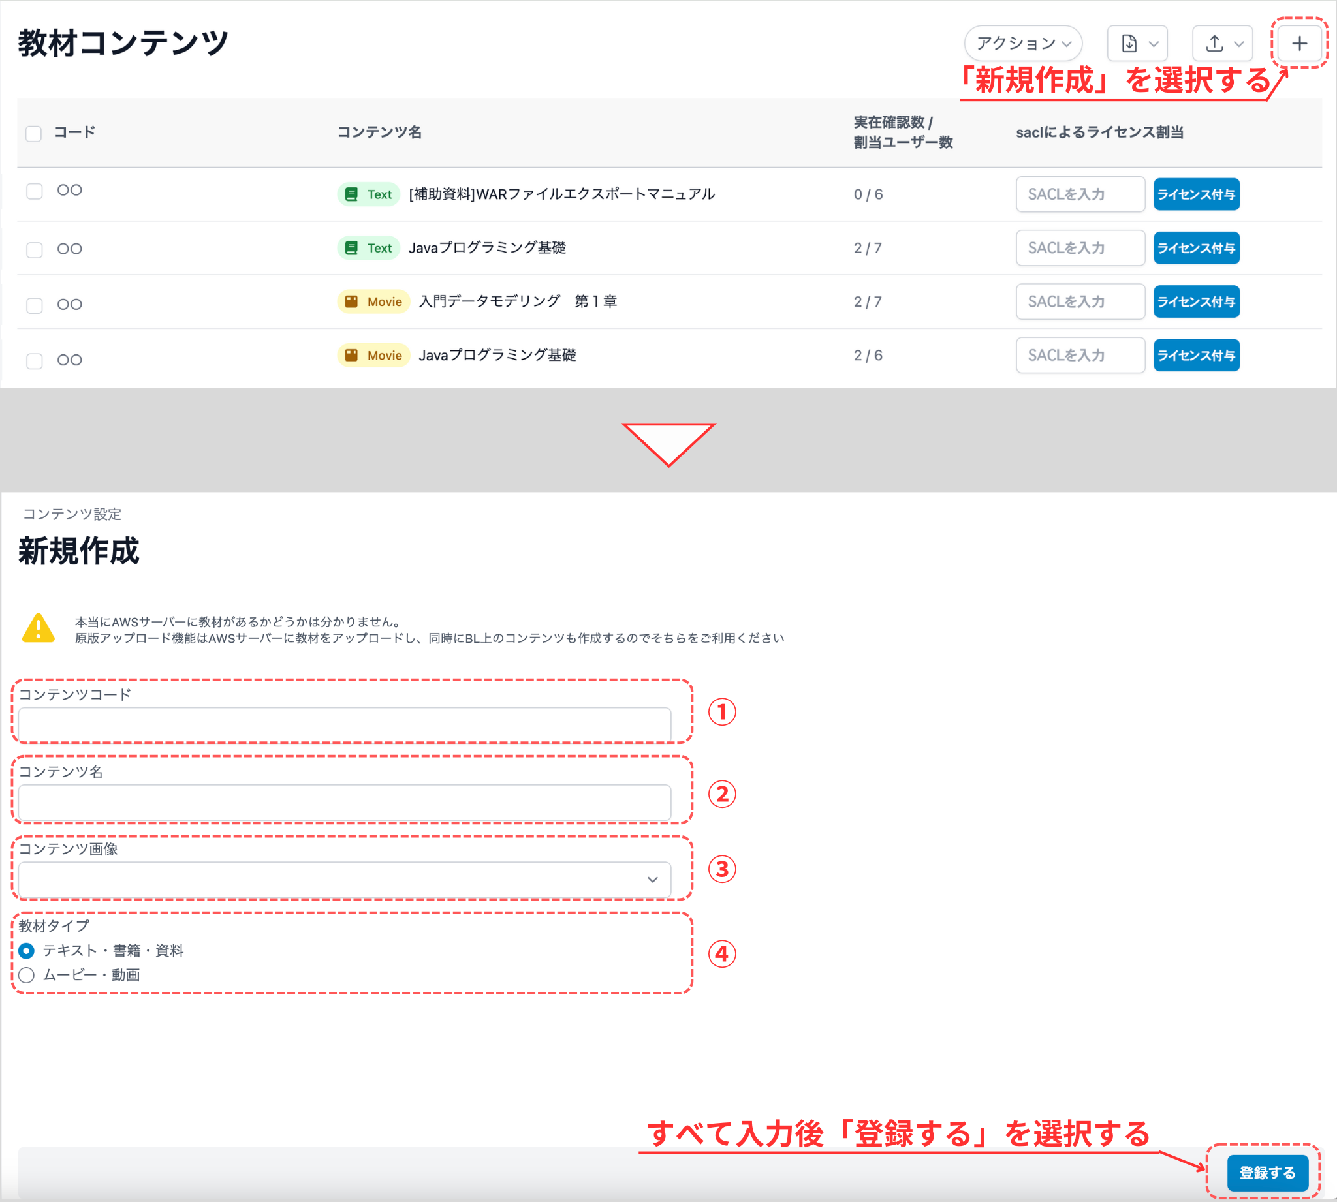Image resolution: width=1337 pixels, height=1202 pixels.
Task: Click ライセンス付与 for 入門データモデリング 第1章
Action: (1195, 301)
